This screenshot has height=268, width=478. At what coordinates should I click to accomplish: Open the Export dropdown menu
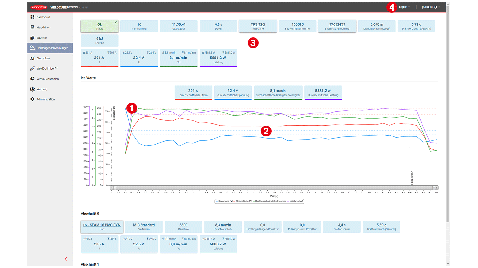pos(404,7)
